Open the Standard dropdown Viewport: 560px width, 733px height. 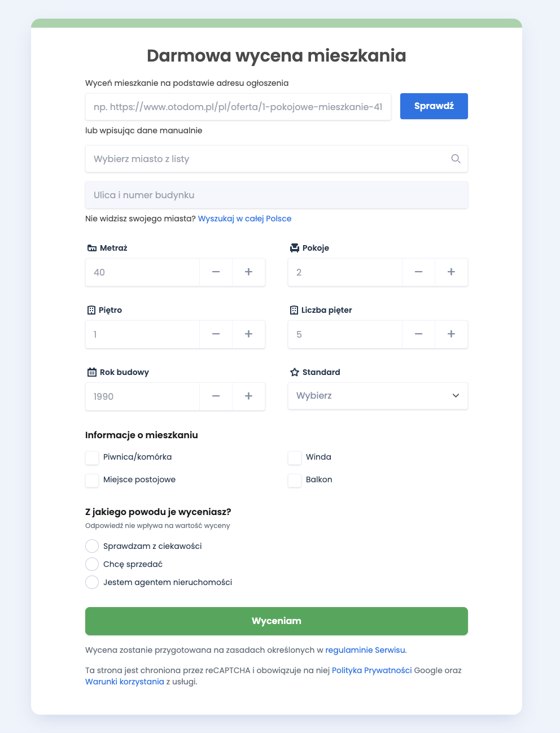378,396
